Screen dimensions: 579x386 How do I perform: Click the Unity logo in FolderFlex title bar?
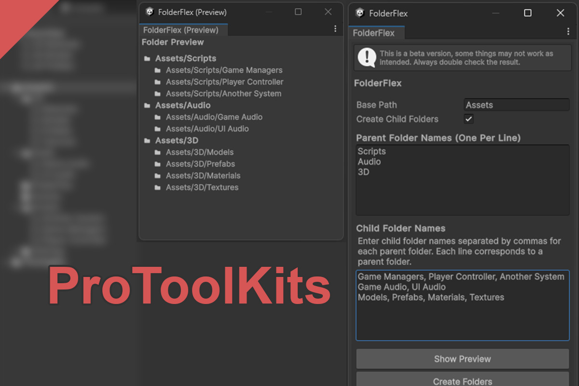[x=359, y=13]
